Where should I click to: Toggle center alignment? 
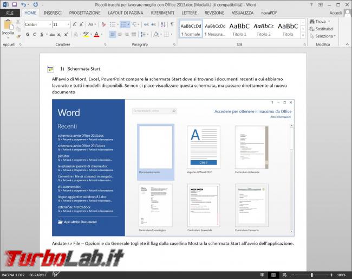(120, 34)
